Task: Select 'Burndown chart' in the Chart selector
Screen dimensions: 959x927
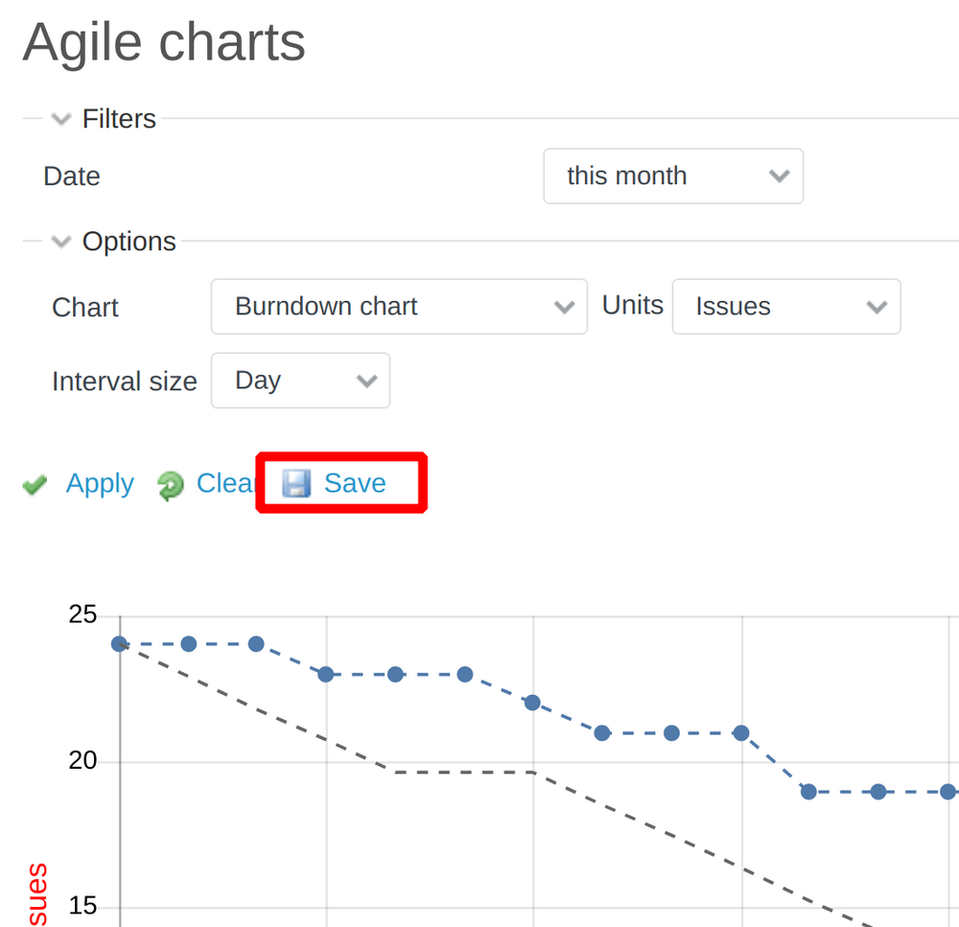Action: point(398,307)
